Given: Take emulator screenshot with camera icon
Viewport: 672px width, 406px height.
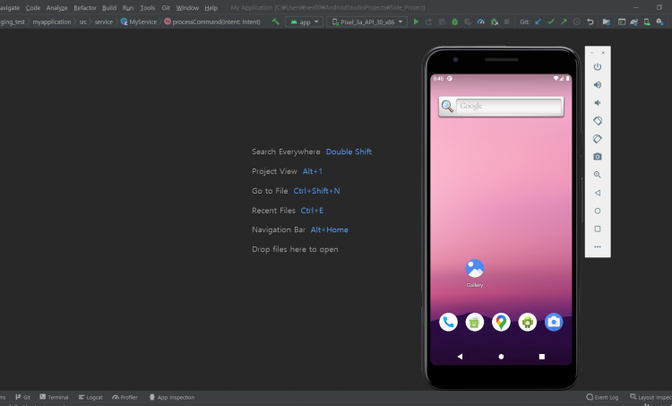Looking at the screenshot, I should [x=598, y=156].
